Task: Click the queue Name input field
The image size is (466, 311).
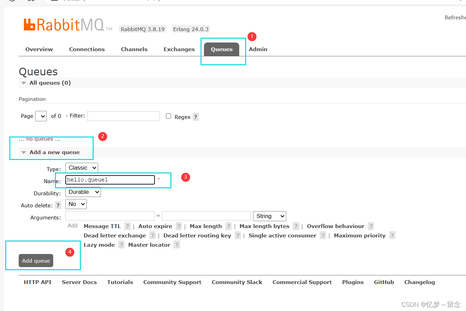Action: pyautogui.click(x=110, y=180)
